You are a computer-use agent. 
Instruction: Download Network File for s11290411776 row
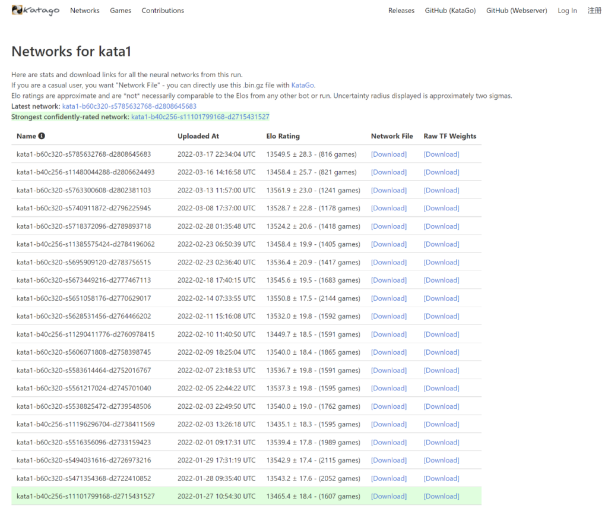pyautogui.click(x=389, y=334)
